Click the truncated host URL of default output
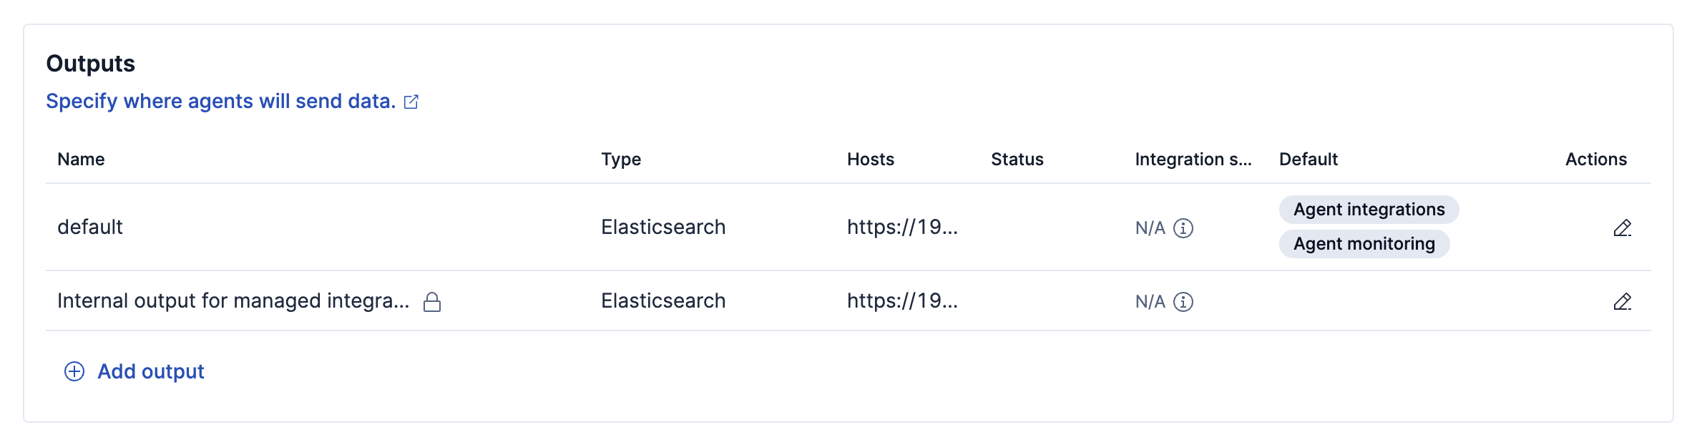1697x445 pixels. point(902,227)
